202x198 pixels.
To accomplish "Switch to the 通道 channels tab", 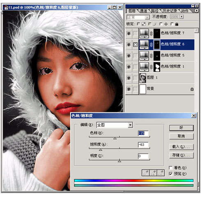I will (144, 11).
